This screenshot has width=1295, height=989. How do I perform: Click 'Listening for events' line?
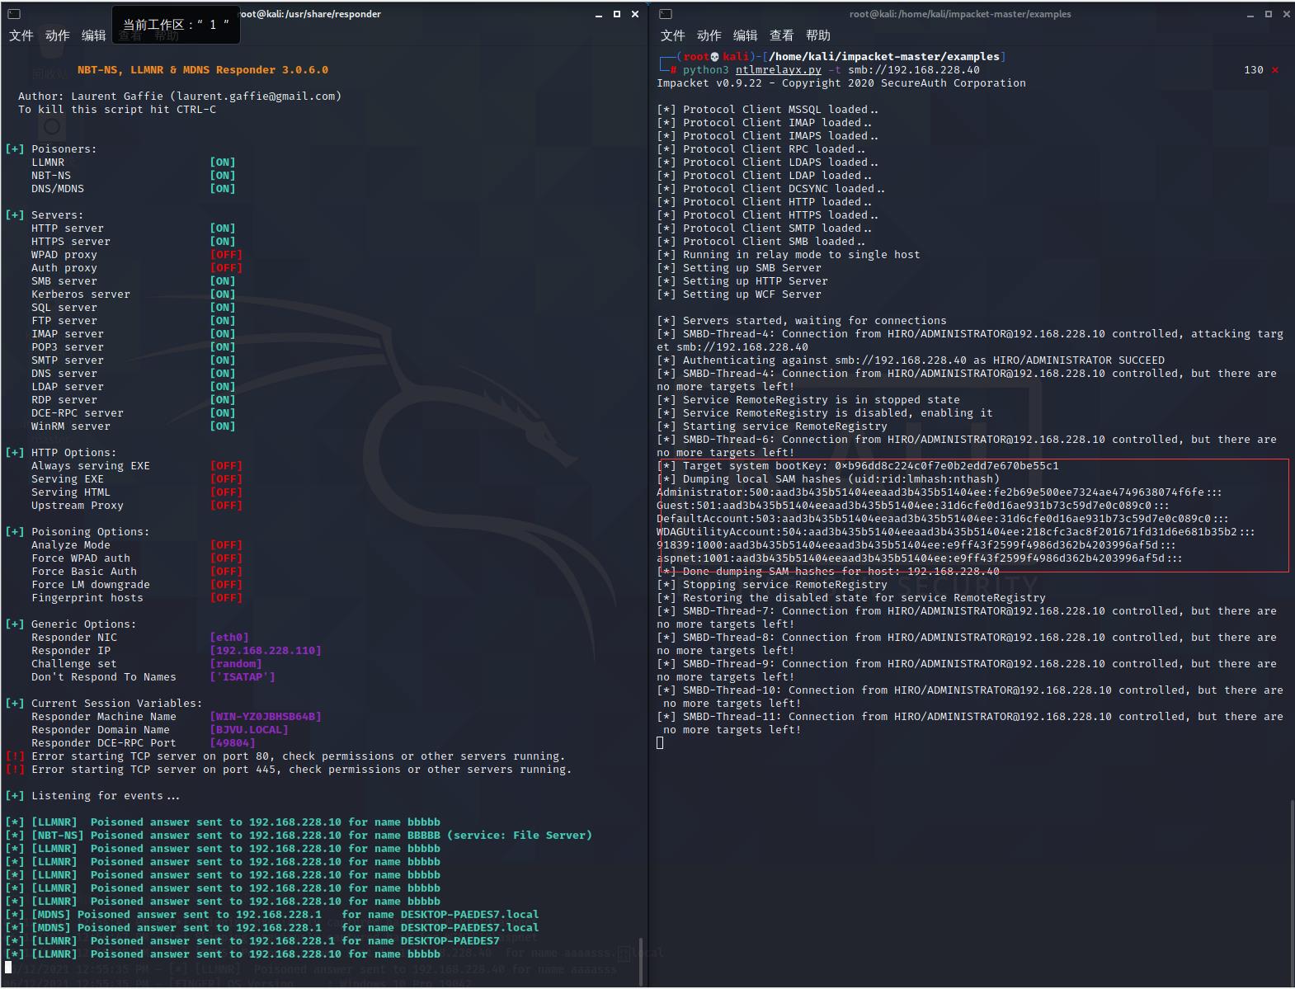pos(92,796)
